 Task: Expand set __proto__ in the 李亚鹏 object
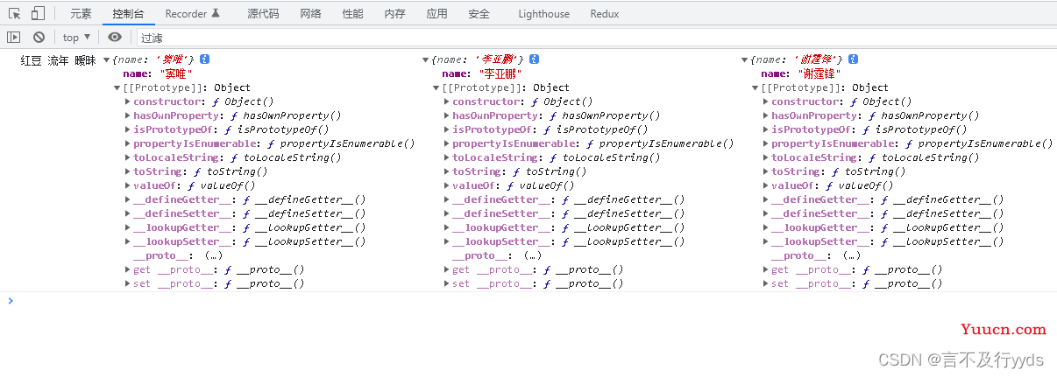[x=447, y=283]
